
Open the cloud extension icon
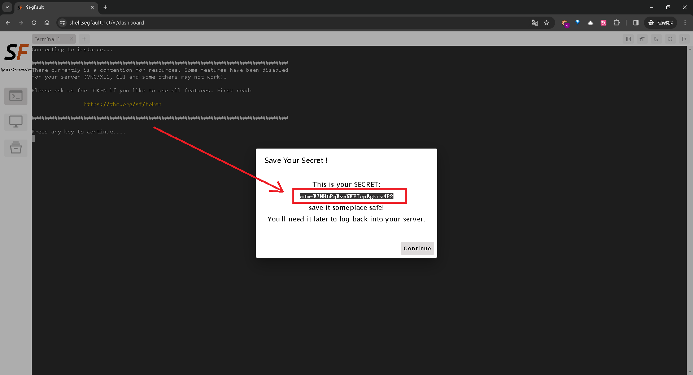click(x=590, y=23)
